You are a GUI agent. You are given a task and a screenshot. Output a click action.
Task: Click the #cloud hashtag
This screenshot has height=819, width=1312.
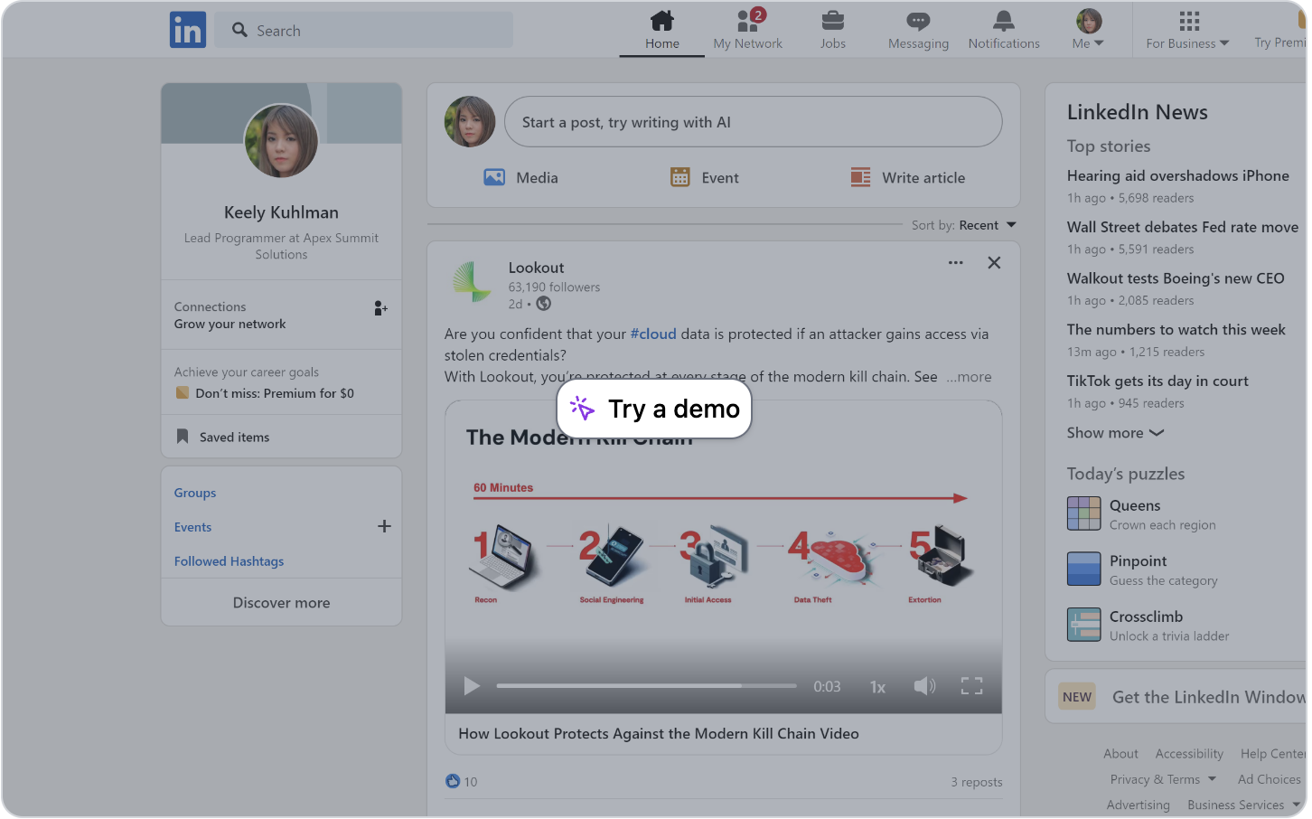[x=653, y=334]
